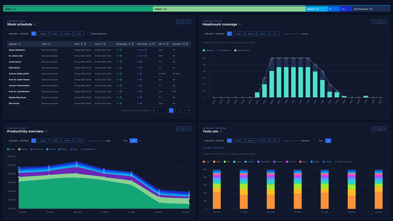The height and width of the screenshot is (221, 393).
Task: Enable the Show hostname checkbox
Action: click(x=88, y=34)
